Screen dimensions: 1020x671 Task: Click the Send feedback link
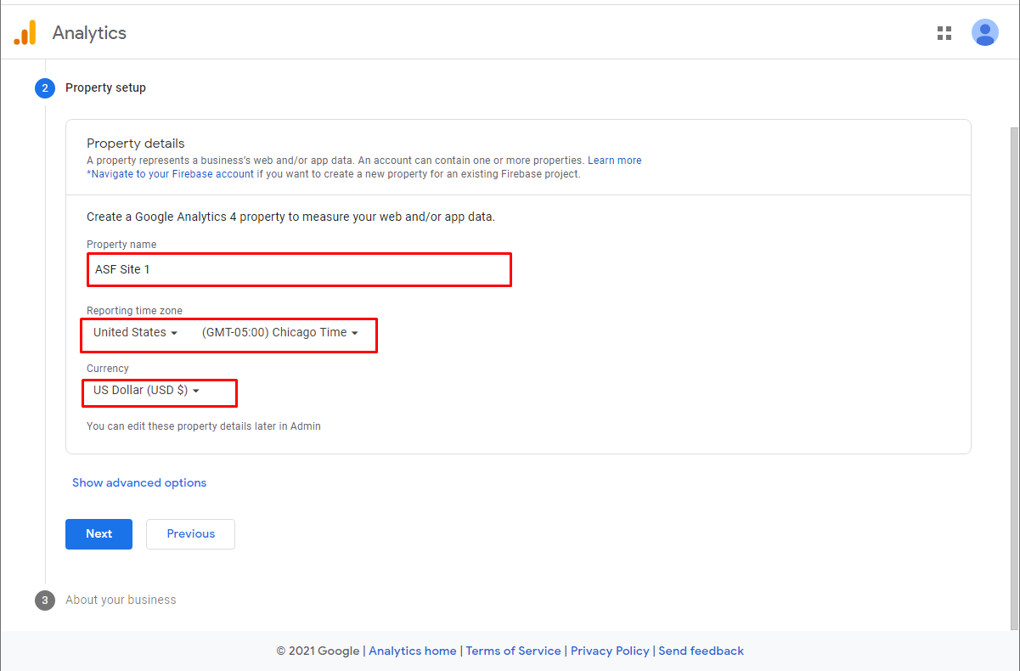702,651
